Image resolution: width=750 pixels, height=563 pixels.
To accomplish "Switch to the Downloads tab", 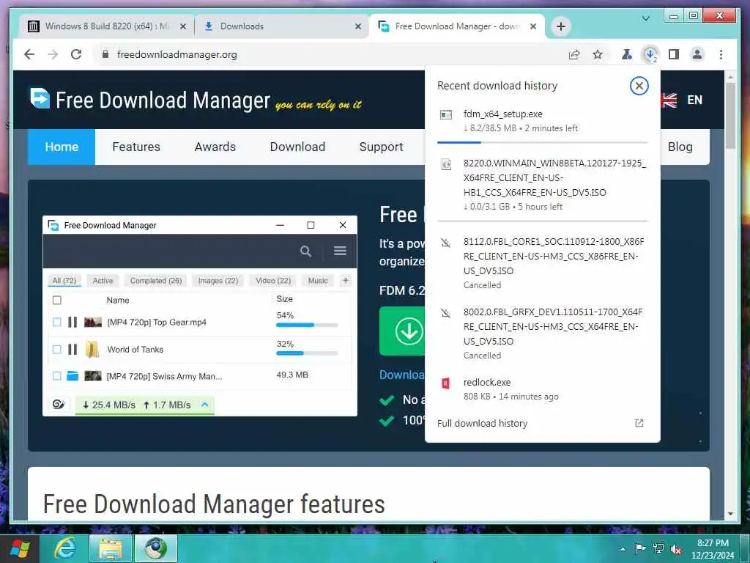I will coord(282,26).
